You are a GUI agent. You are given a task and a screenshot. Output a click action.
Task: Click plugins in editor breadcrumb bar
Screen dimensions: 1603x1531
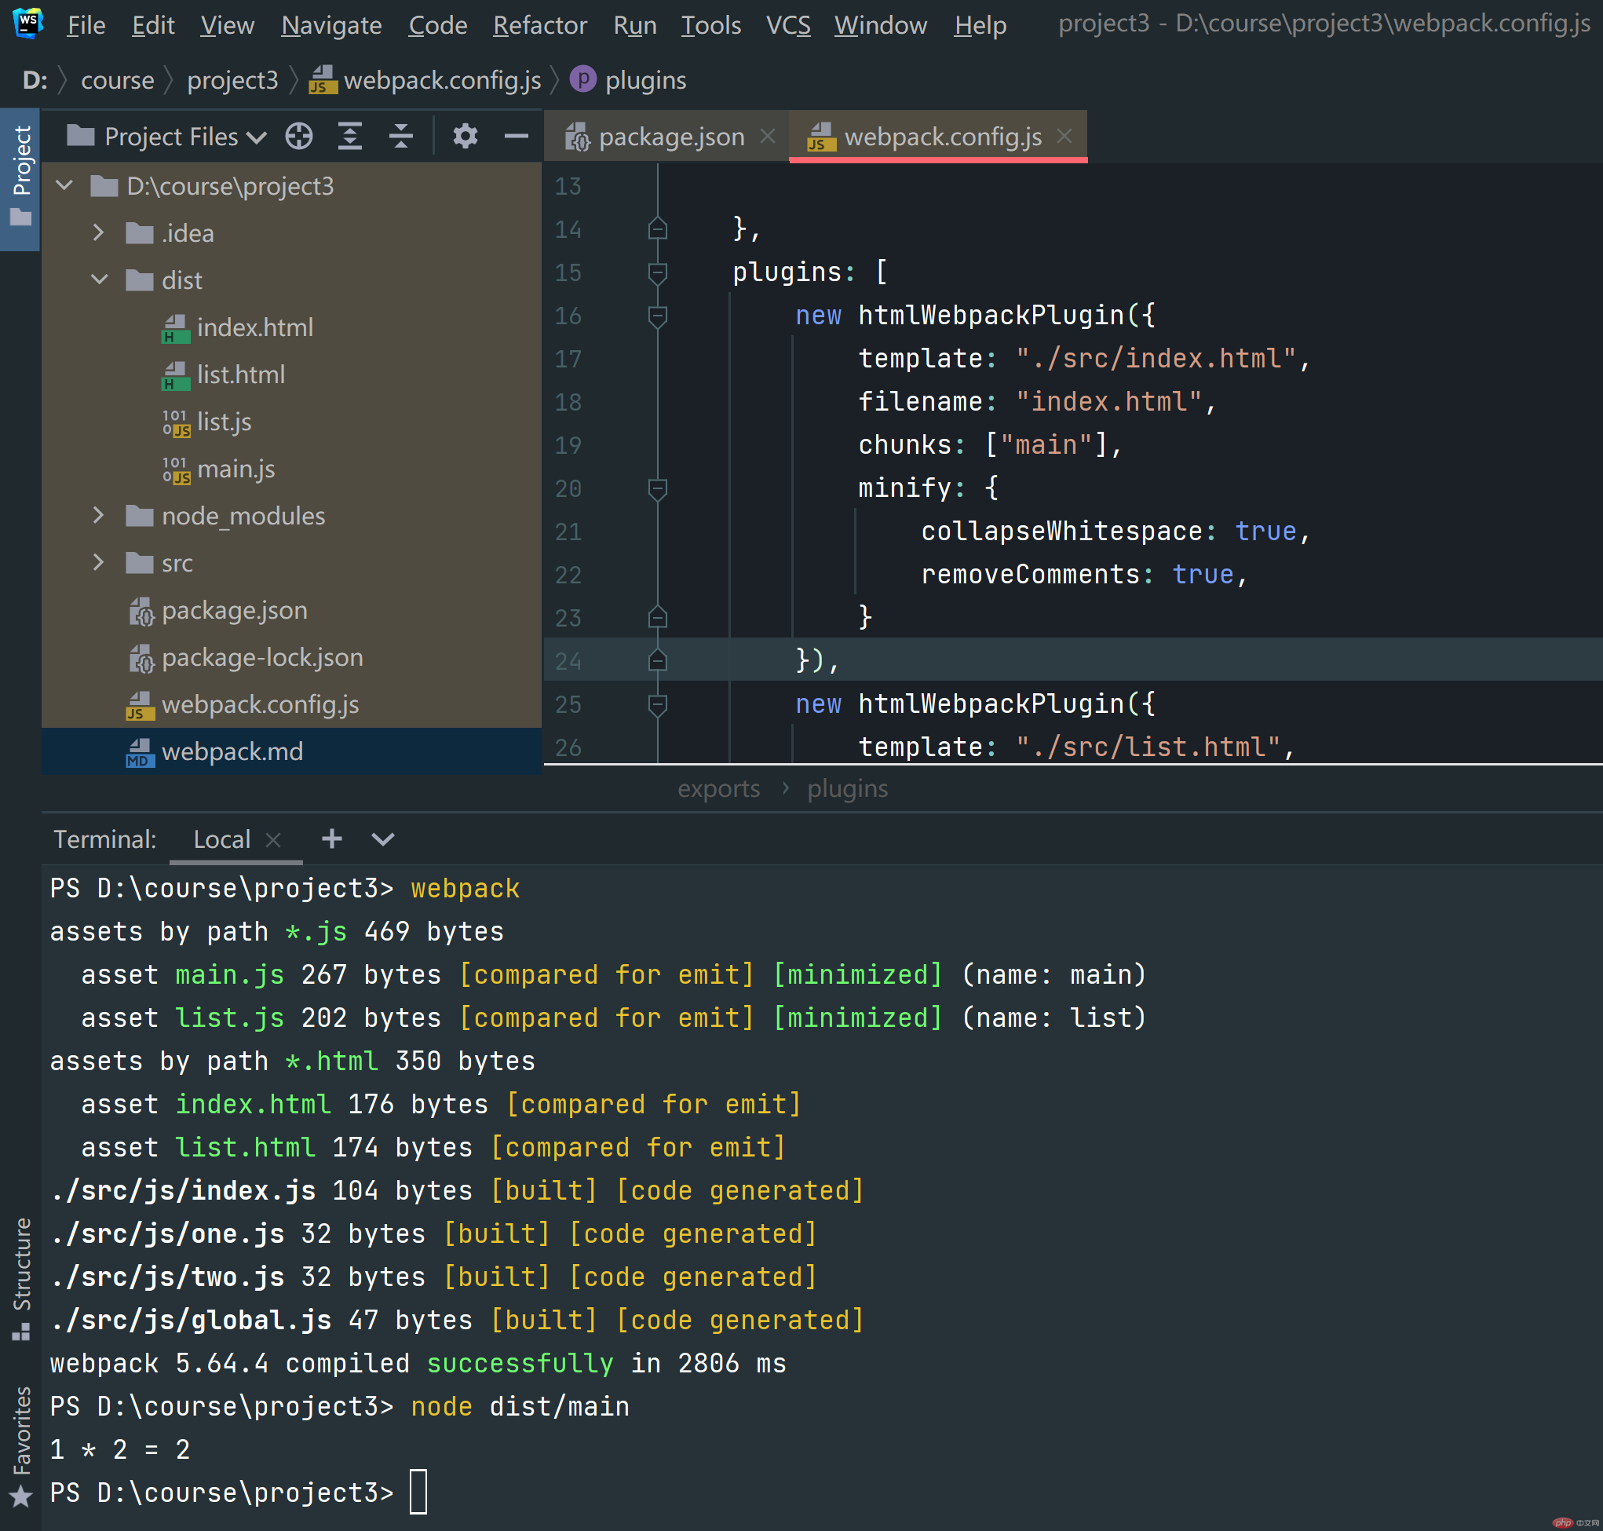848,788
